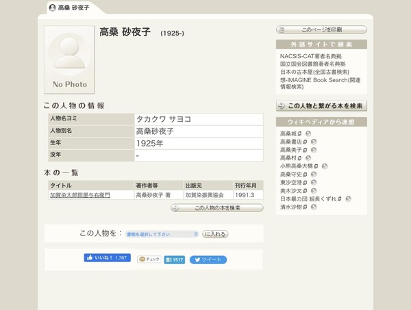Click the globe icon next to 清水沙樹
The image size is (411, 310).
pos(314,207)
